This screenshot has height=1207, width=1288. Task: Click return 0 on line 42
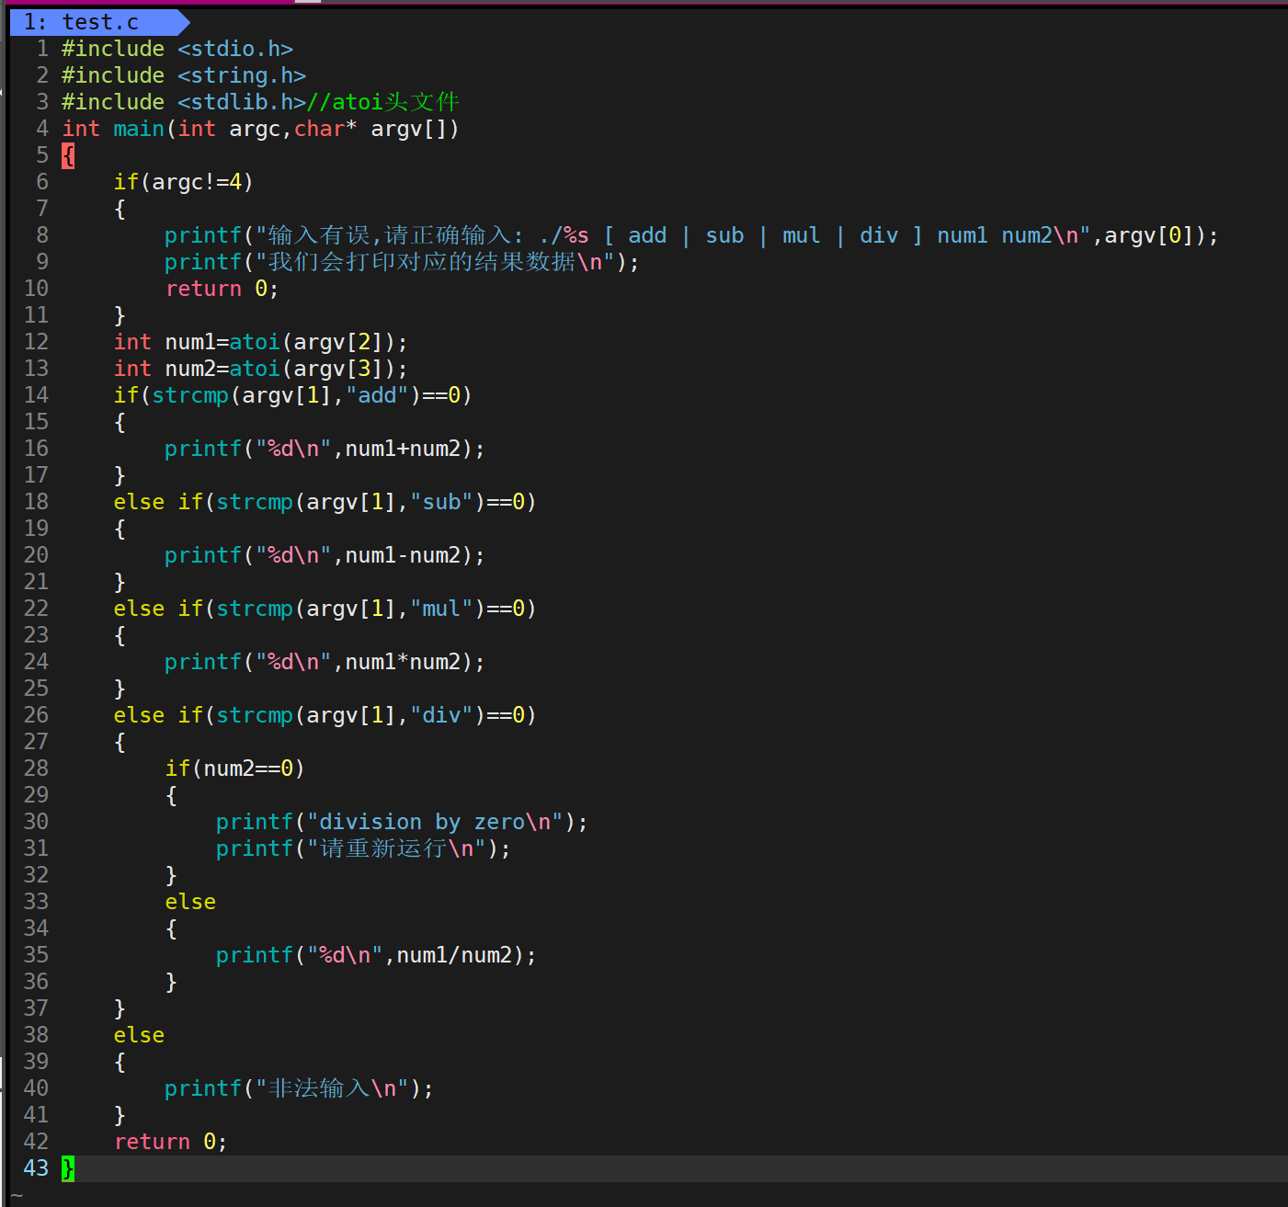point(170,1142)
